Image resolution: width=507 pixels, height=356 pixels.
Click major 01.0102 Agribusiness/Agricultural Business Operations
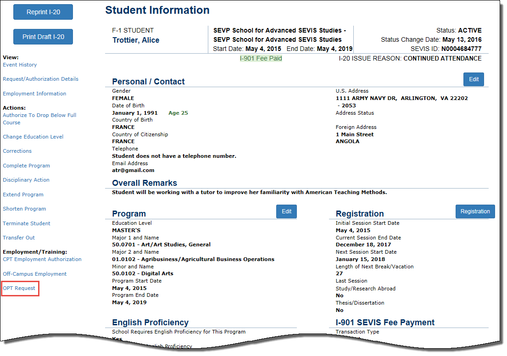(193, 259)
